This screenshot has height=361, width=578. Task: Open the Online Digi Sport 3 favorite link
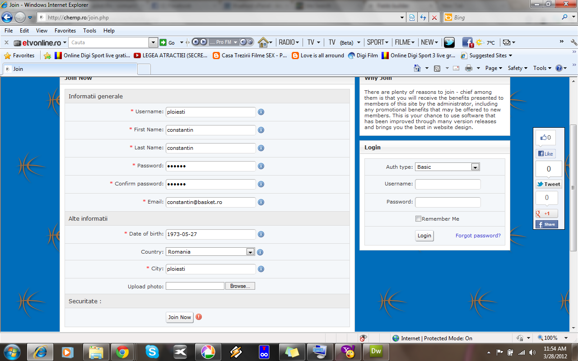point(419,56)
